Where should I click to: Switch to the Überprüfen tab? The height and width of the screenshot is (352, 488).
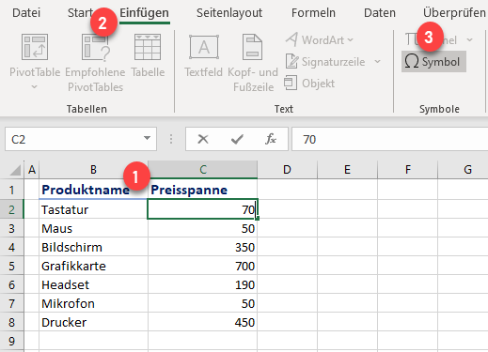(x=454, y=13)
